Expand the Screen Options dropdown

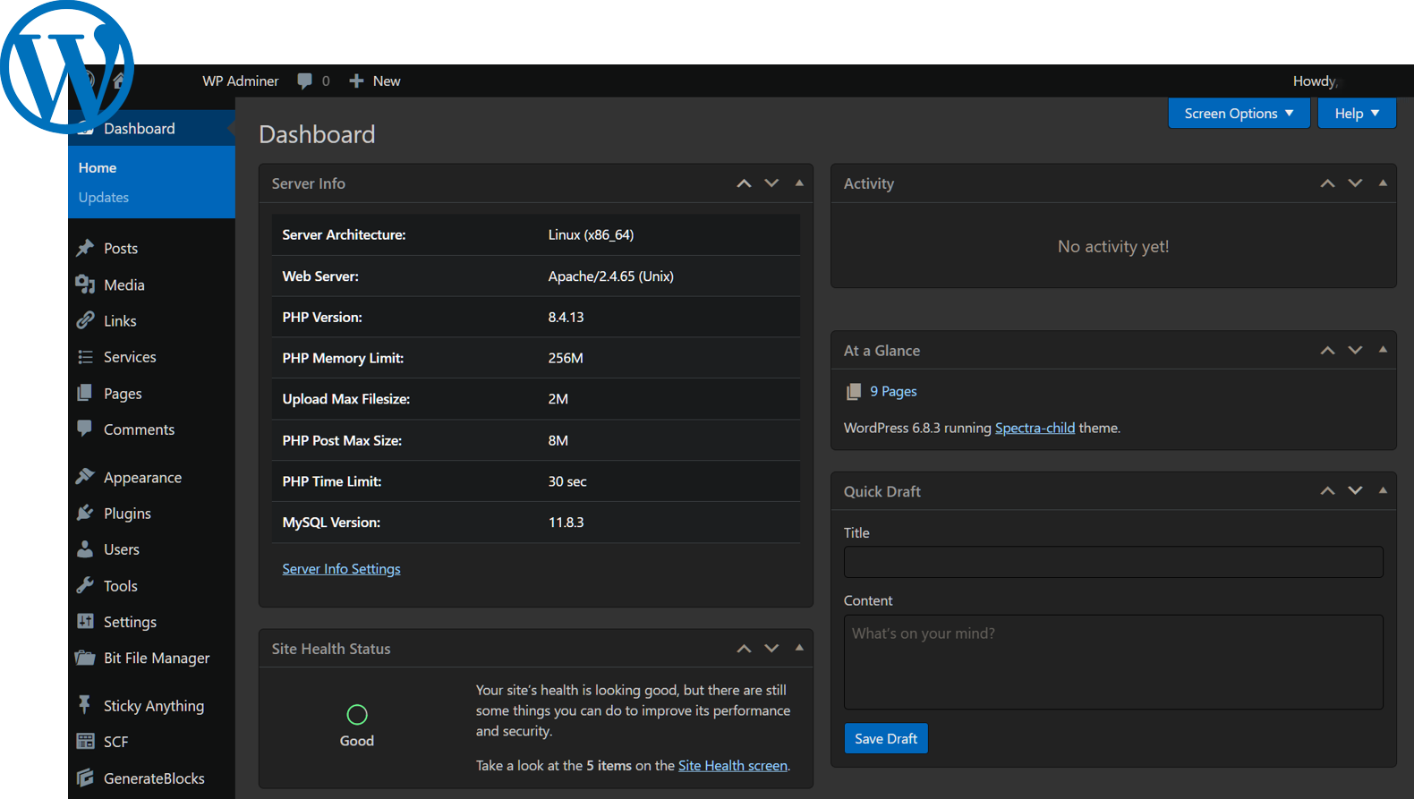[x=1239, y=114]
